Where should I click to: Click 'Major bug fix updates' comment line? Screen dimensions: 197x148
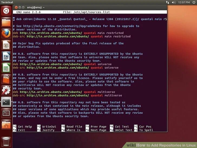[x=68, y=43]
